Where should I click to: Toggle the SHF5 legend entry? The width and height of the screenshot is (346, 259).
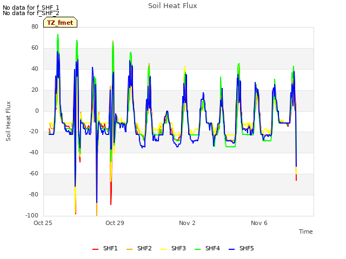241,248
